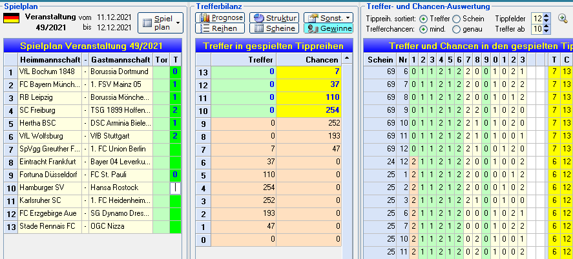
Task: Select Borussia Dortmund cell
Action: coord(120,72)
